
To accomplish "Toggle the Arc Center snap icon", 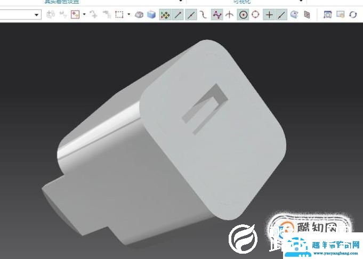I will [x=243, y=15].
